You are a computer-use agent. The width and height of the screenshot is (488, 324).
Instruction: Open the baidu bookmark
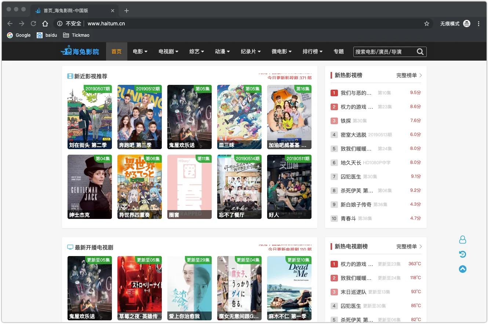pos(47,35)
